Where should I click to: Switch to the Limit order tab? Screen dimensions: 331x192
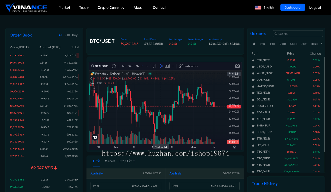click(97, 161)
